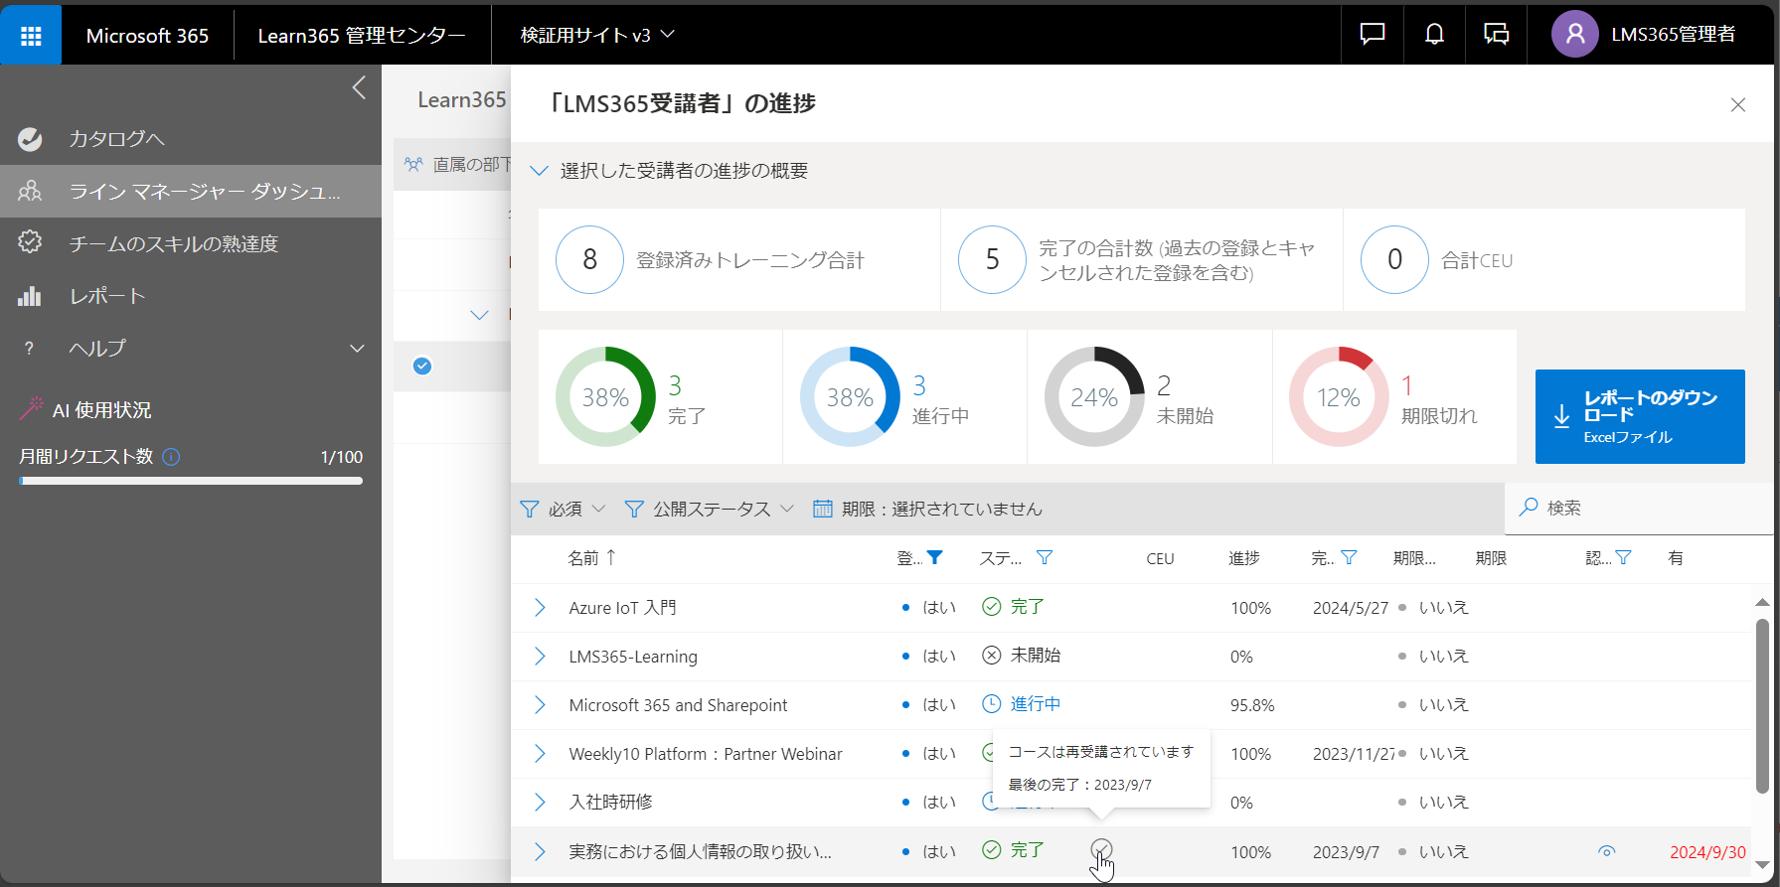Collapse 選択した受講者の進捗の概要 section
Viewport: 1780px width, 887px height.
(539, 171)
